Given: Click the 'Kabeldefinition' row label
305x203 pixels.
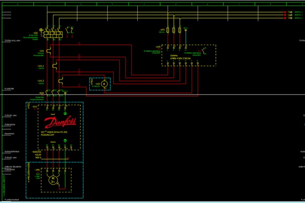Looking at the screenshot, I should coord(12,151).
